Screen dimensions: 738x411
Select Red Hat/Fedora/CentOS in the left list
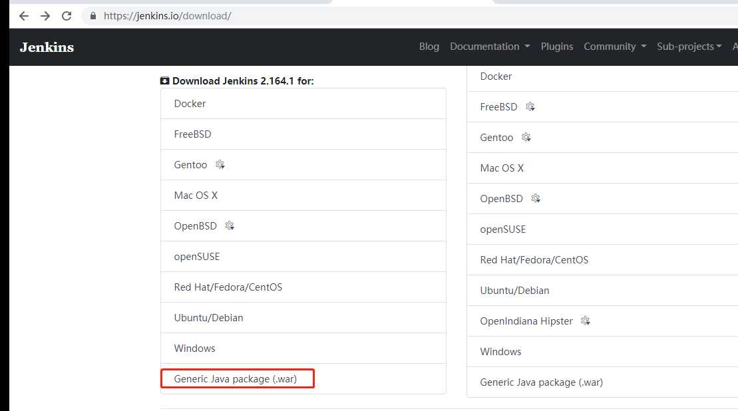[x=303, y=287]
